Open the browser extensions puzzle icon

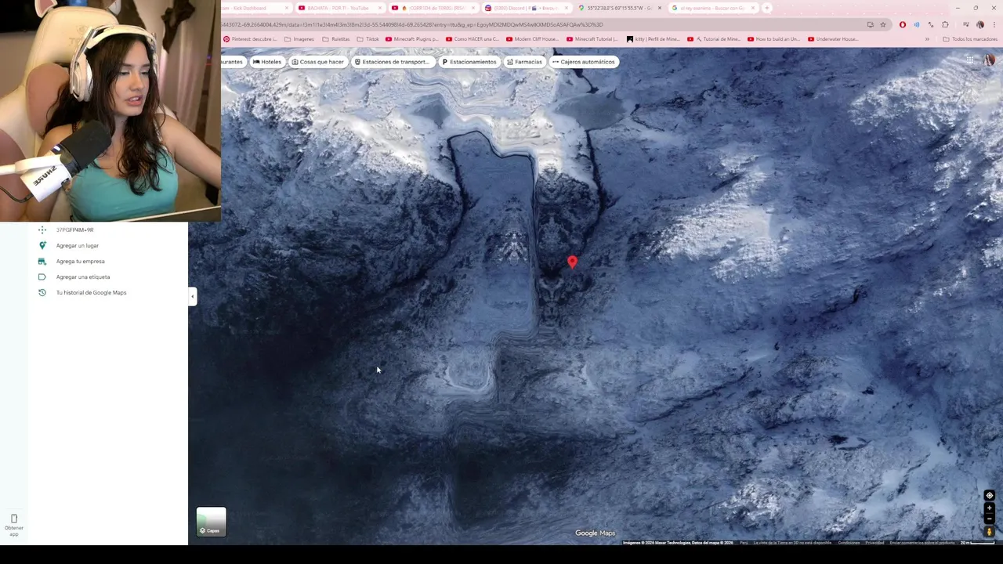tap(945, 24)
